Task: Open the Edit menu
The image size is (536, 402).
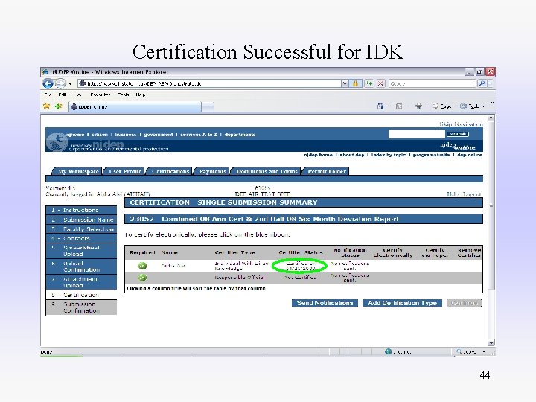Action: 63,95
